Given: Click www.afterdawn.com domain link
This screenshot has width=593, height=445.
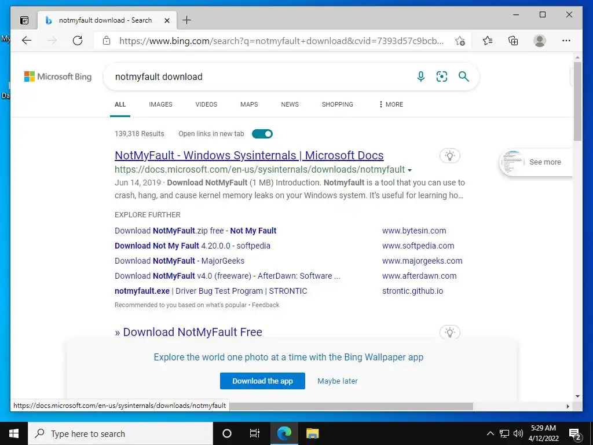Looking at the screenshot, I should point(419,276).
